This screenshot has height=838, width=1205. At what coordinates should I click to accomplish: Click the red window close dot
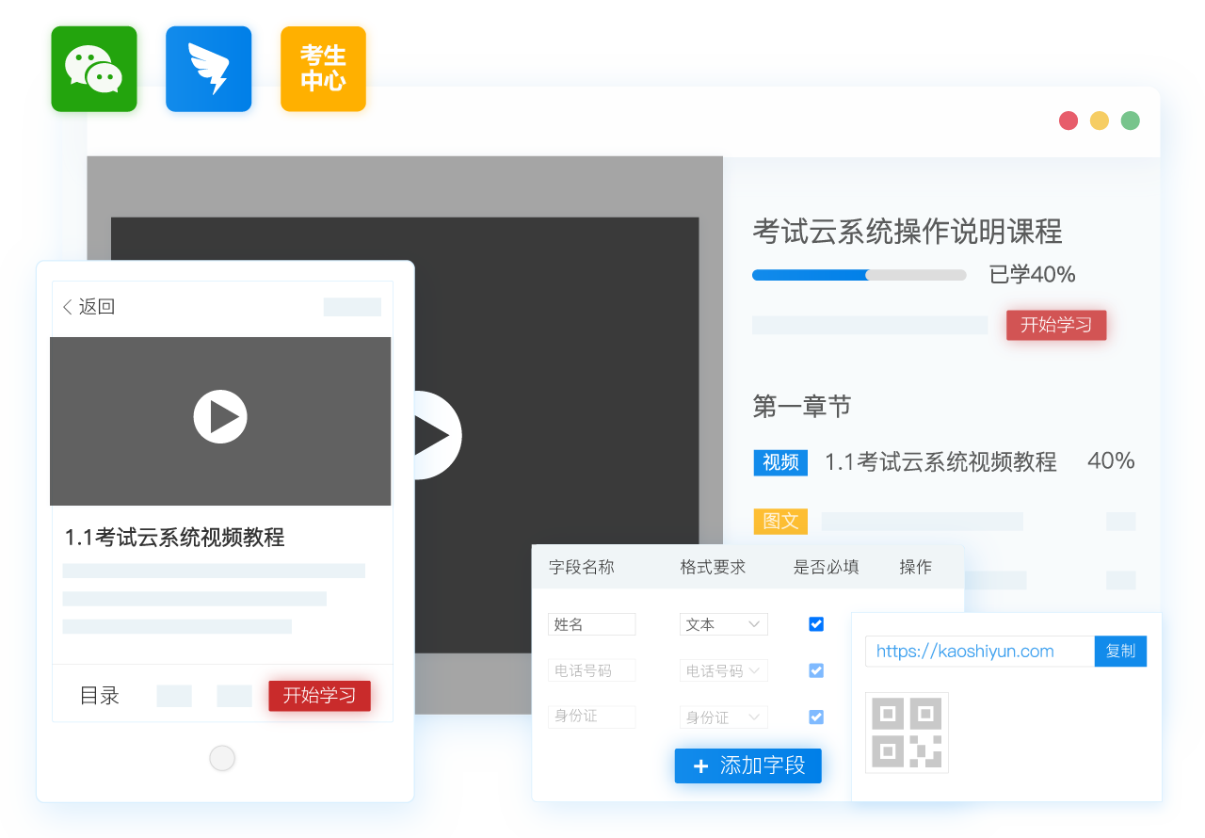click(x=1068, y=121)
